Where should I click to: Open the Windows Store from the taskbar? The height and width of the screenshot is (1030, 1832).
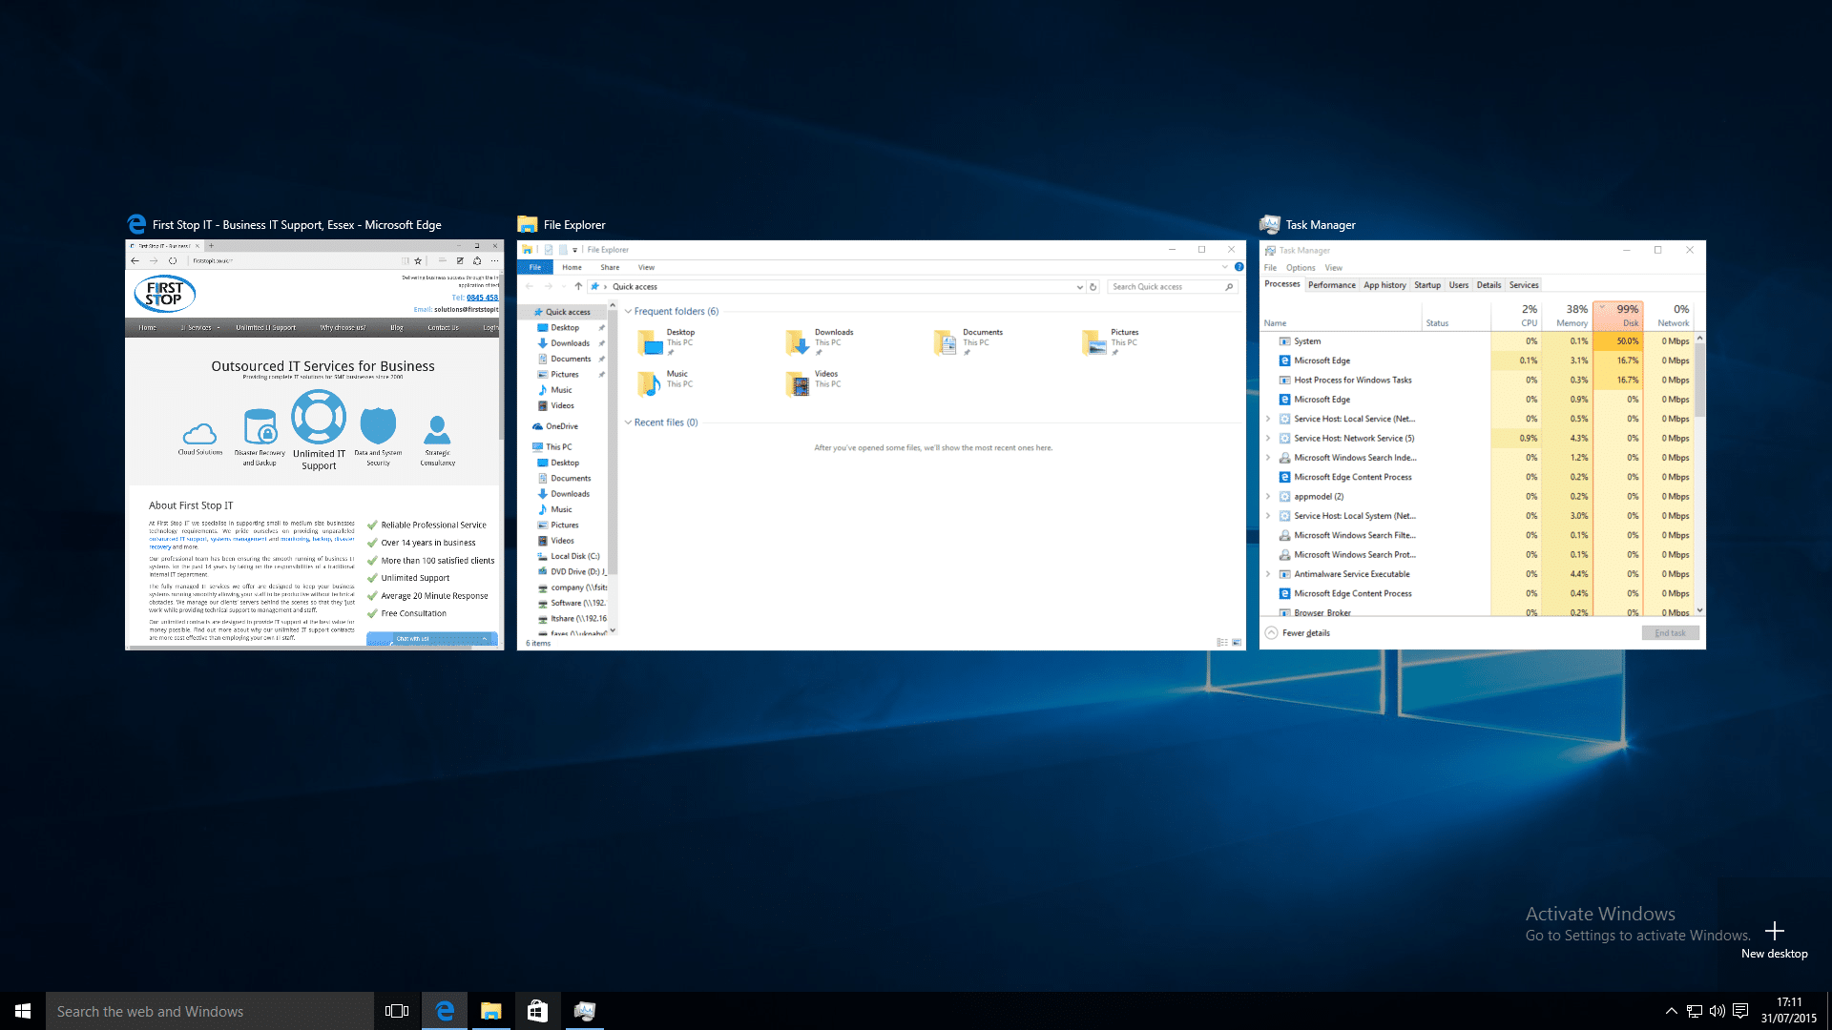tap(538, 1011)
